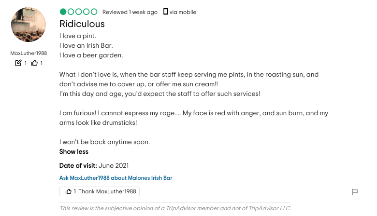Viewport: 377px width, 216px height.
Task: Click the mobile phone icon
Action: coord(165,12)
